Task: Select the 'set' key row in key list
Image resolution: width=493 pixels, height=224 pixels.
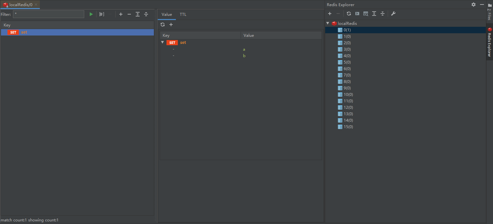Action: (77, 32)
